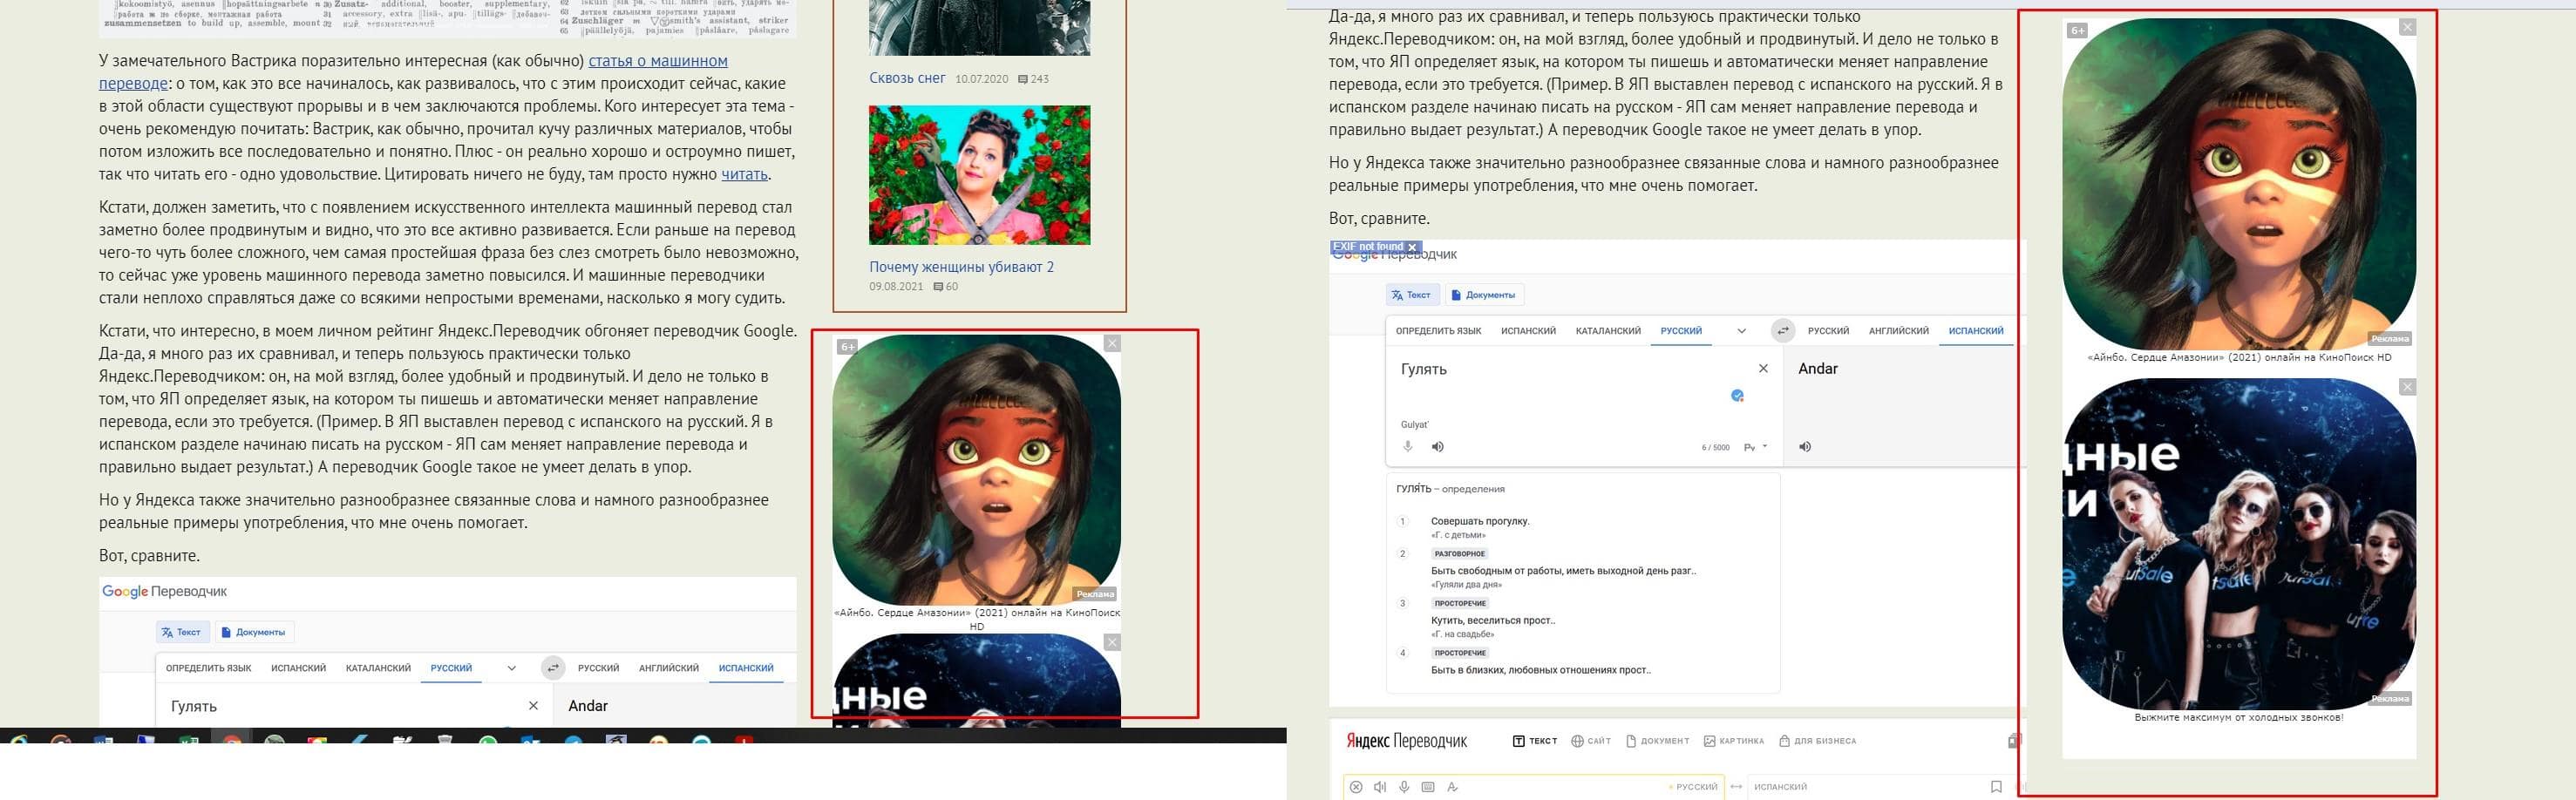
Task: Click Yandex Translator's on-screen keyboard icon
Action: (1428, 787)
